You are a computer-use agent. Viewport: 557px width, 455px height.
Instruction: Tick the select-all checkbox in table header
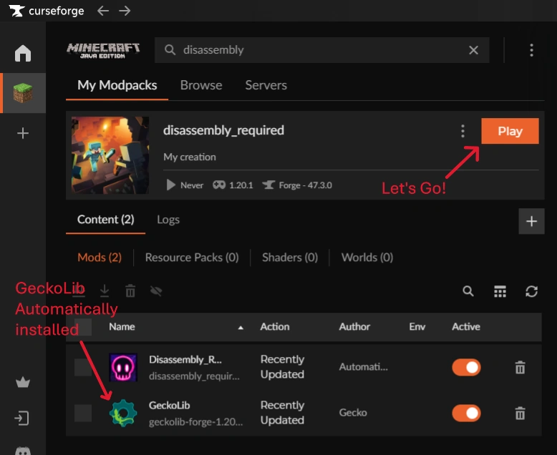[83, 327]
